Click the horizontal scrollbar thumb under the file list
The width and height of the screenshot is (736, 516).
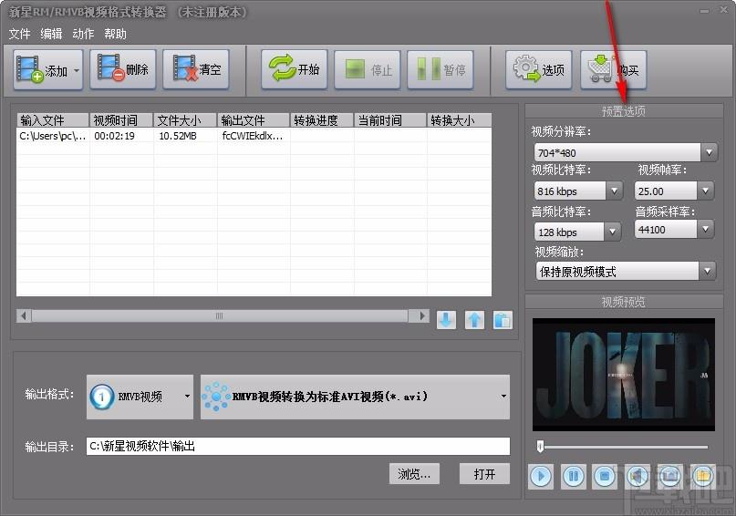click(x=219, y=315)
